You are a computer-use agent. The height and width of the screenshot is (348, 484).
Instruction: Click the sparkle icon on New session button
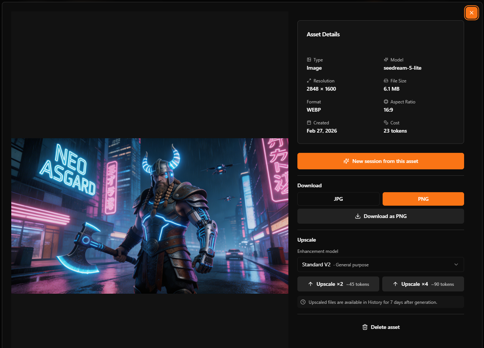[x=346, y=161]
